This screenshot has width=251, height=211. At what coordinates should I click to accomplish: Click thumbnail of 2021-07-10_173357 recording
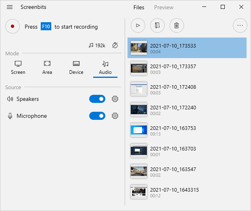(139, 68)
